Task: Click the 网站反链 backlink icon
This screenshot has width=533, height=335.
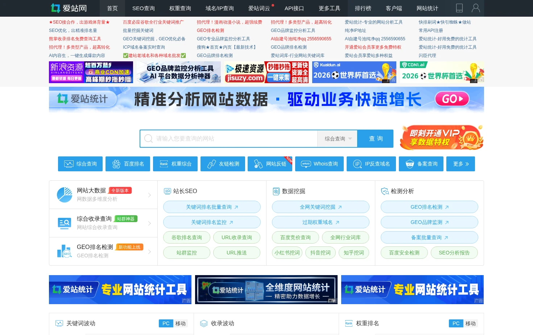Action: [x=258, y=164]
